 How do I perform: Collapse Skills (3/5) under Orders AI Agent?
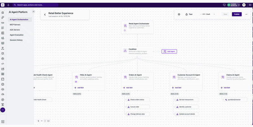126,94
